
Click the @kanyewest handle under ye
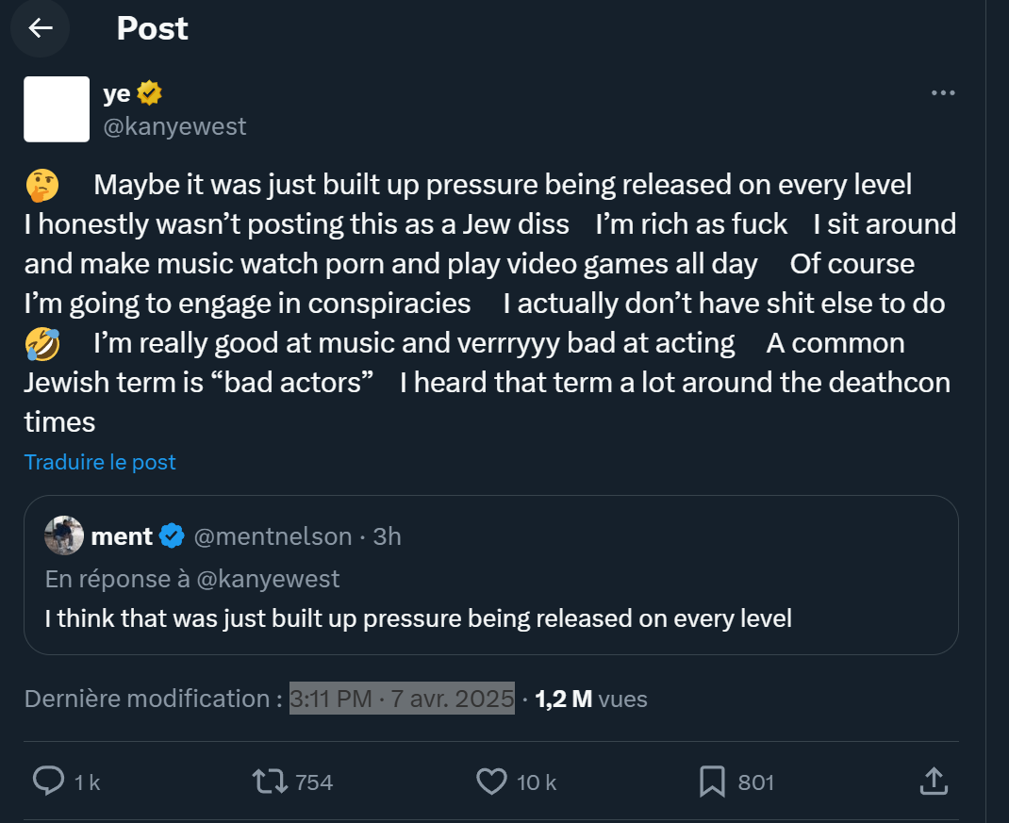[x=174, y=126]
